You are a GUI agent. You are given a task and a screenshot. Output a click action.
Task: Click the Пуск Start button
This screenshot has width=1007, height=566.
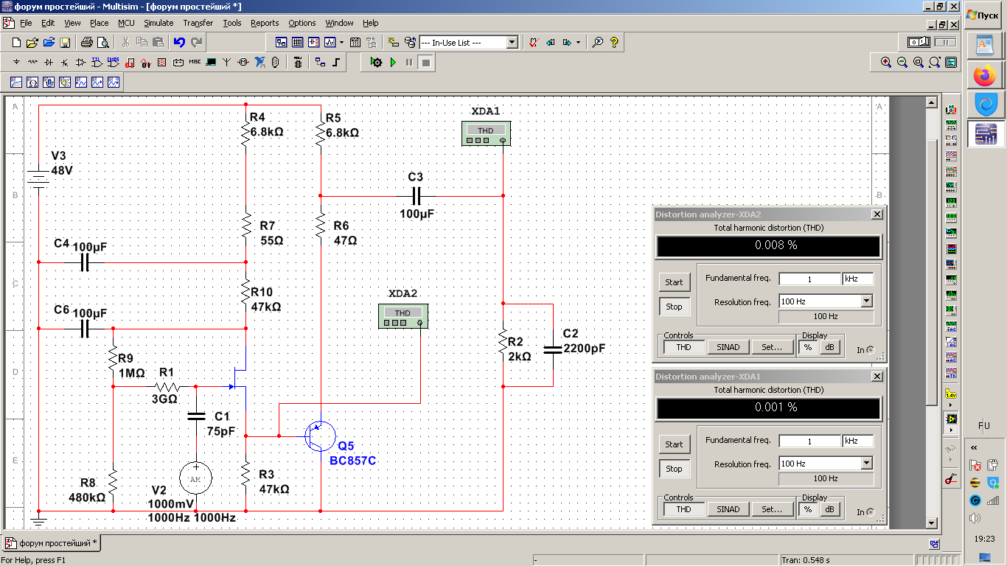[x=983, y=15]
